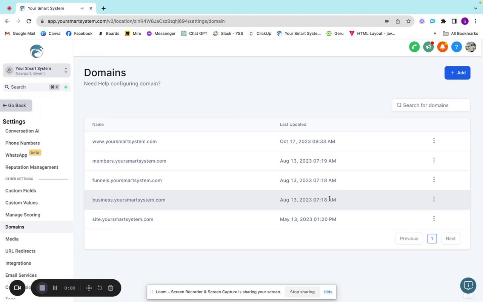
Task: Open the orange notifications bell
Action: click(442, 47)
